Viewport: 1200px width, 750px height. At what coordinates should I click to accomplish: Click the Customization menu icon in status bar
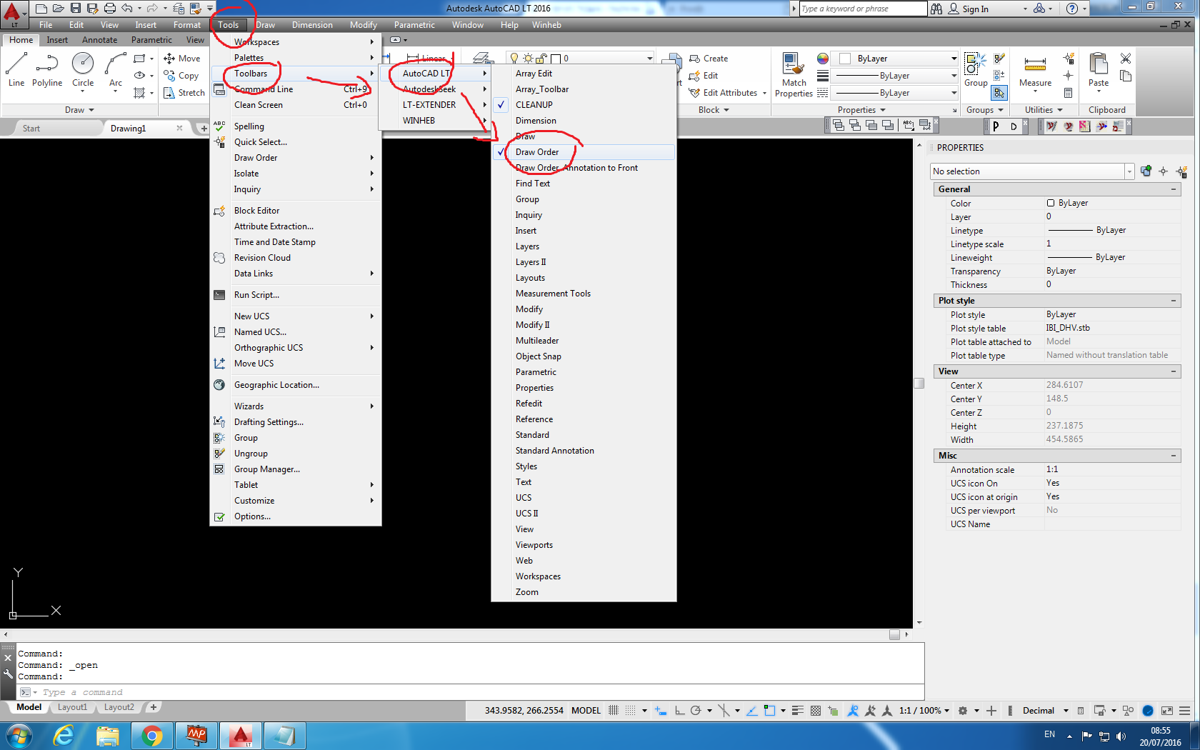pyautogui.click(x=1184, y=711)
